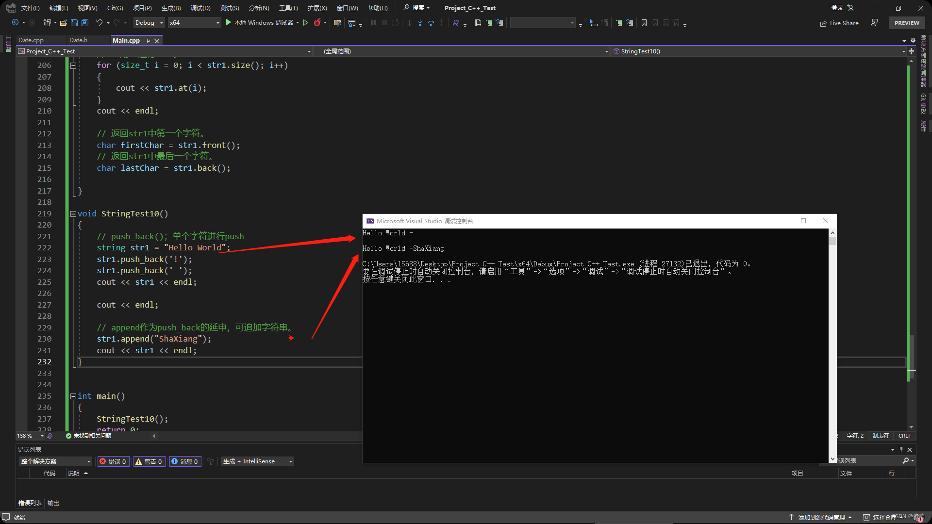Viewport: 932px width, 524px height.
Task: Click the settings gear above the editor
Action: 913,40
